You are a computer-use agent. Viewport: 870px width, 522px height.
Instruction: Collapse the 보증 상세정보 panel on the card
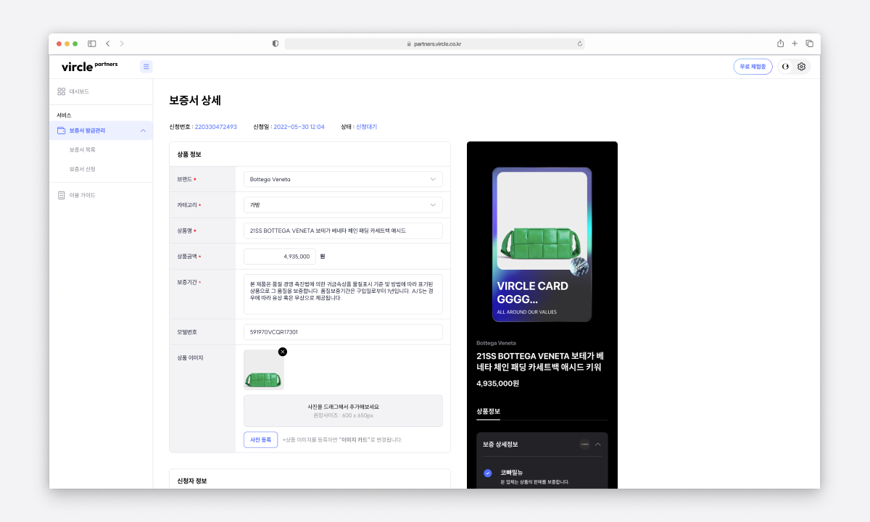coord(597,444)
